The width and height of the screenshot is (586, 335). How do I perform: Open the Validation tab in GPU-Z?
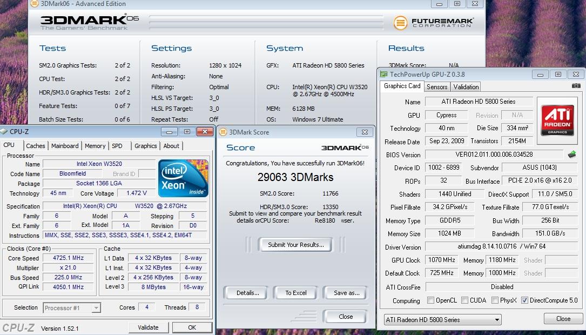point(466,87)
